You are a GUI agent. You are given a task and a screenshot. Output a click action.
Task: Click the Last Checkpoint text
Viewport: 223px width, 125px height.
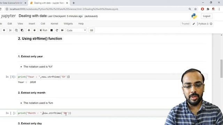click(65, 16)
